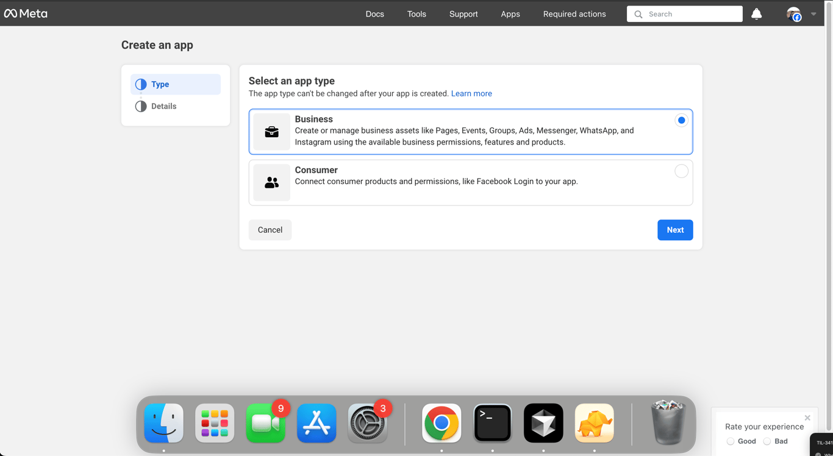Open Finder from the dock

click(164, 423)
